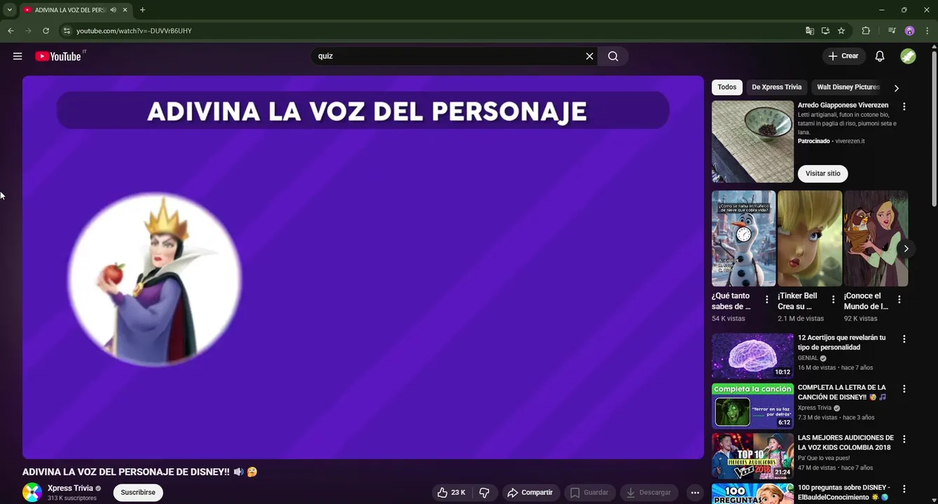Open options for ¿Qué tanto sabes short
This screenshot has width=938, height=504.
point(766,300)
